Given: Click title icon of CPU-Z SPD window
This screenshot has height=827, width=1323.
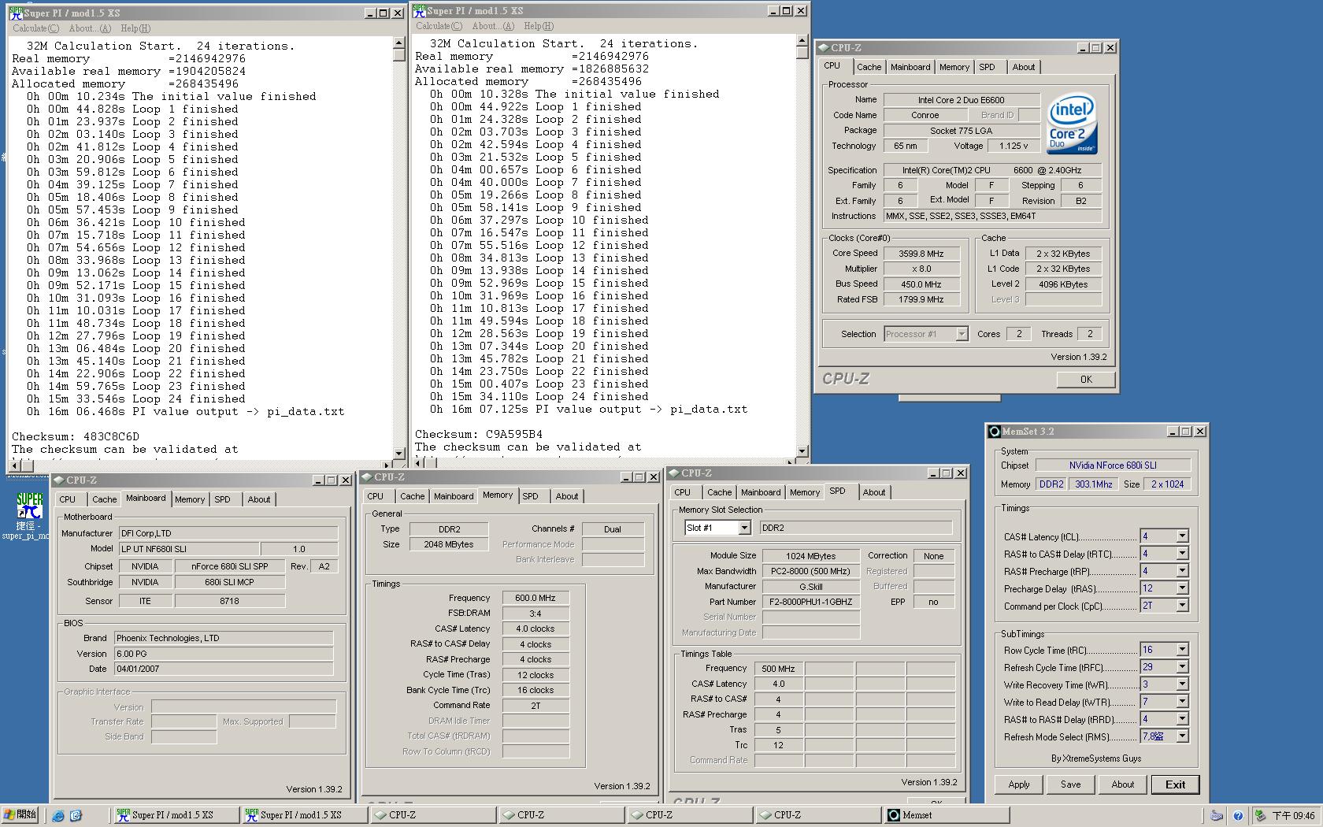Looking at the screenshot, I should [x=674, y=473].
